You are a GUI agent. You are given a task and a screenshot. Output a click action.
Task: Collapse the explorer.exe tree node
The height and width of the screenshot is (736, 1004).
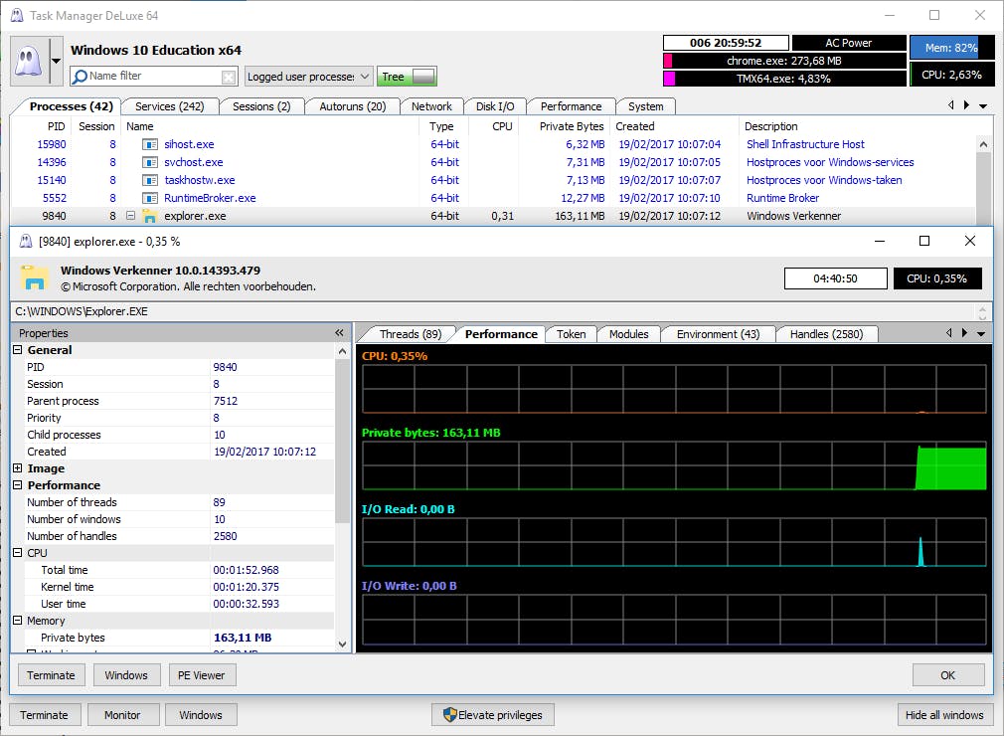pos(131,216)
